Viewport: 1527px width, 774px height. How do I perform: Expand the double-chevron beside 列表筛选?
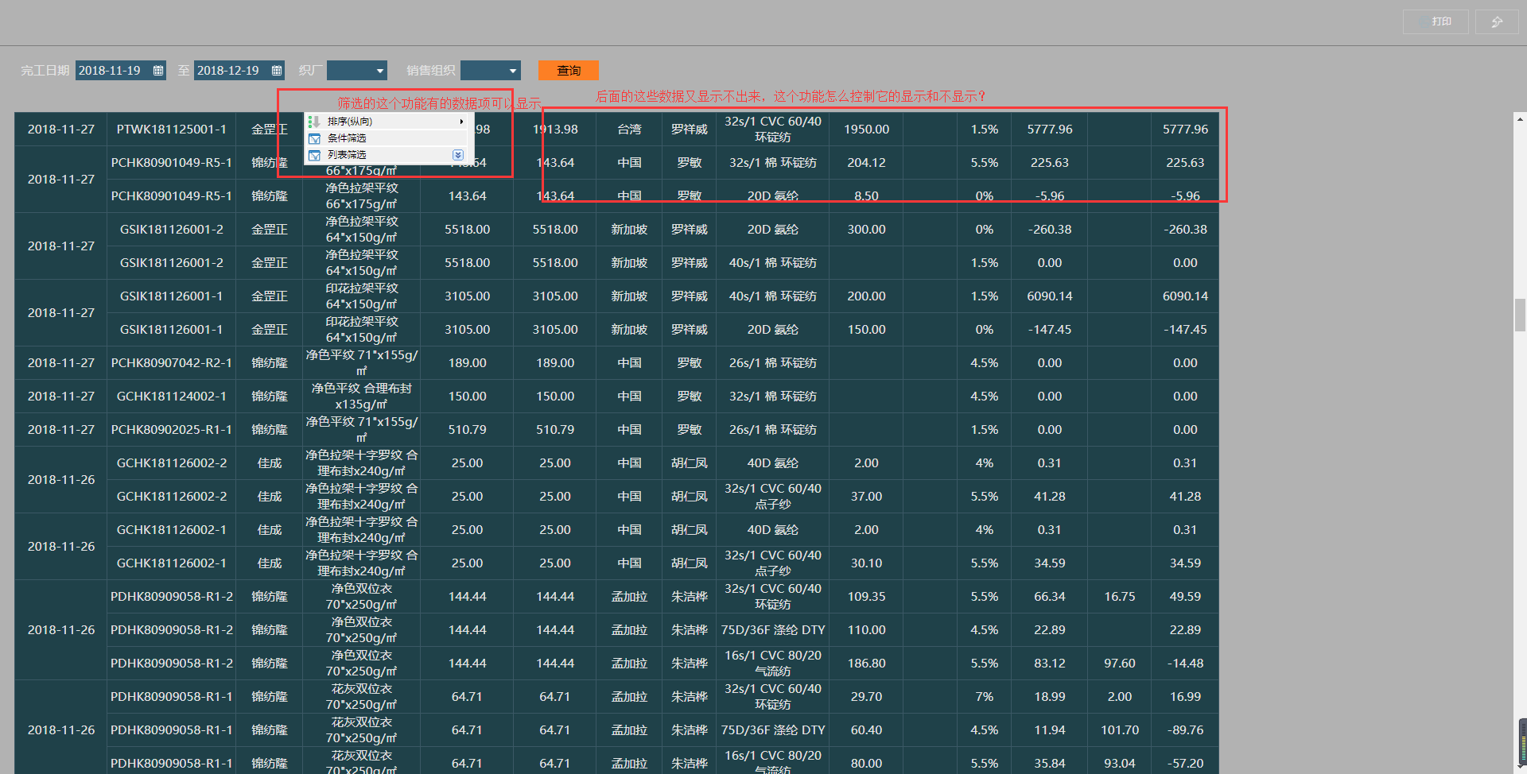458,155
